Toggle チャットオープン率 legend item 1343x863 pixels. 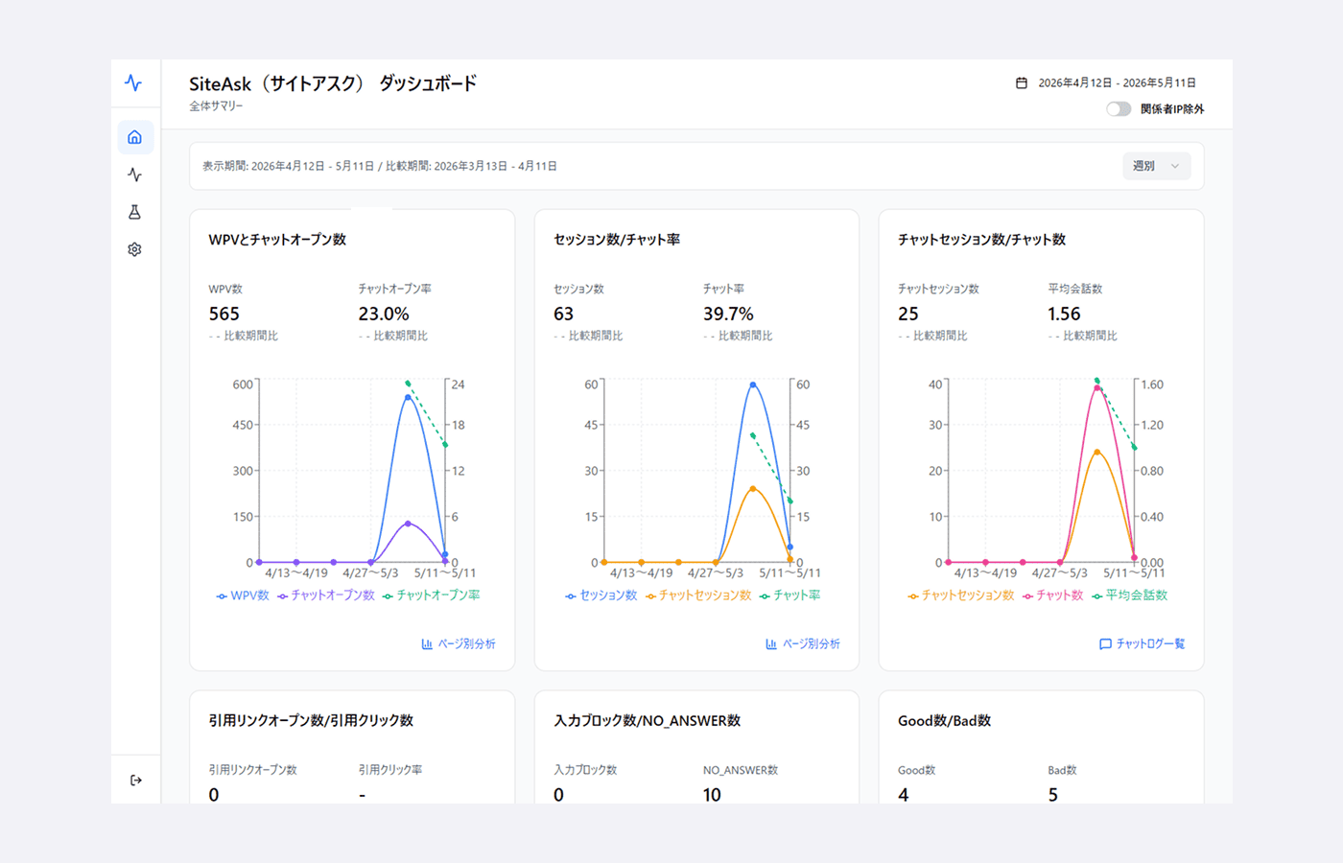coord(432,595)
